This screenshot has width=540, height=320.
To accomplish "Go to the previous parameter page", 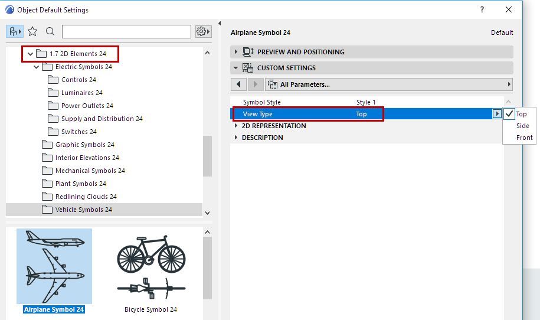I will click(x=238, y=84).
